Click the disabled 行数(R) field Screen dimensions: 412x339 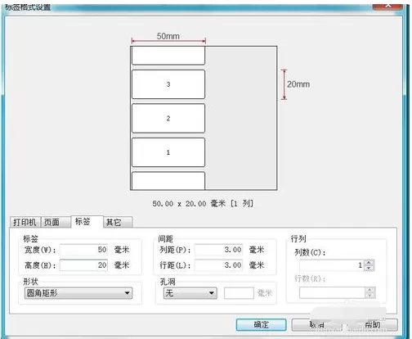click(x=332, y=292)
